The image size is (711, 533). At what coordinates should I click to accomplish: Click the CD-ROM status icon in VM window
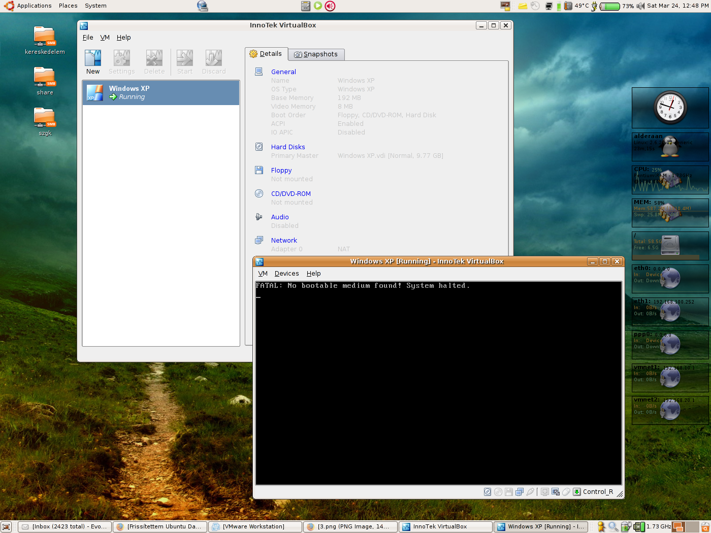pyautogui.click(x=498, y=492)
